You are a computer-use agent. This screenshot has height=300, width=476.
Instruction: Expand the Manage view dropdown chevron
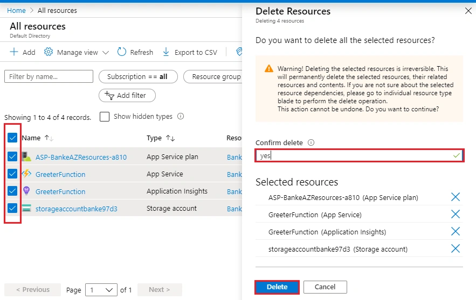click(106, 53)
